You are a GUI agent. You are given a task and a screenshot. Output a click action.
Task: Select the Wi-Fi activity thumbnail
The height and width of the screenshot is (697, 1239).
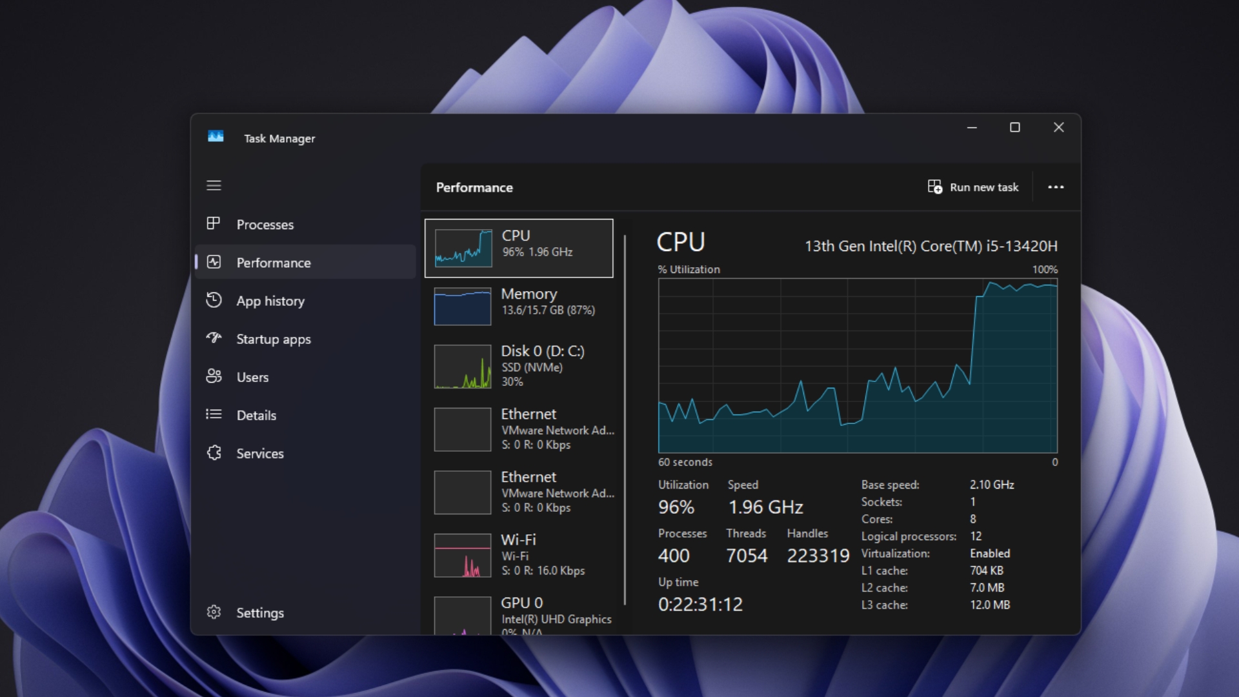coord(463,555)
